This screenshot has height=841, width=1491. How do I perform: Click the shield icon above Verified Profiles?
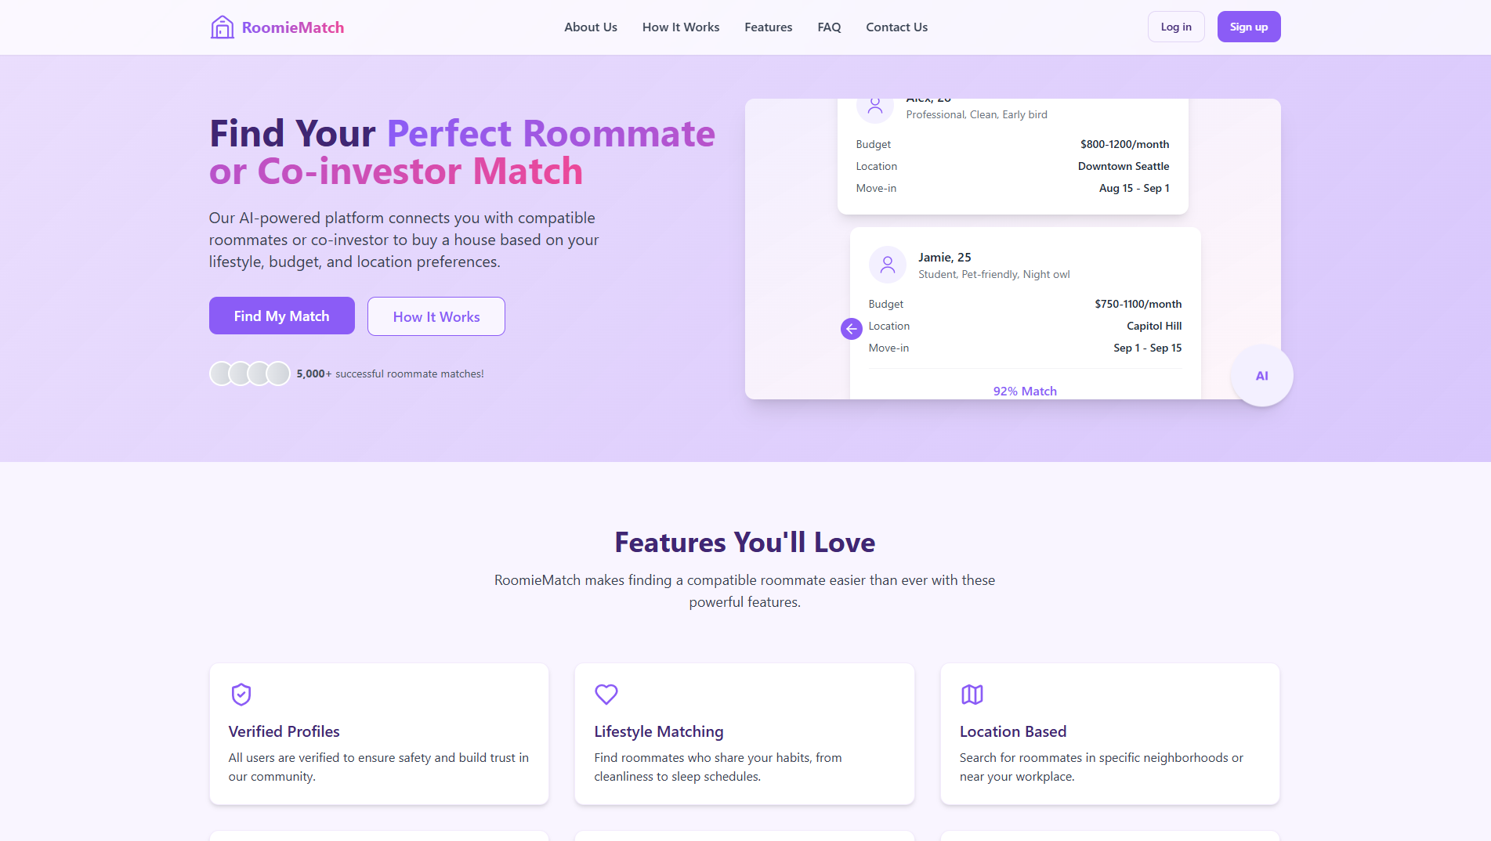[241, 695]
